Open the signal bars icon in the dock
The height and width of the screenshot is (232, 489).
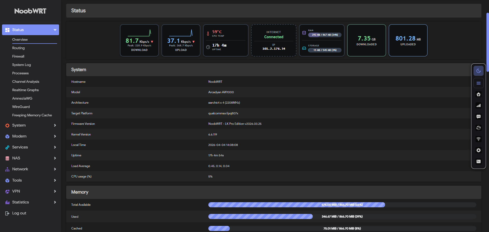[478, 105]
